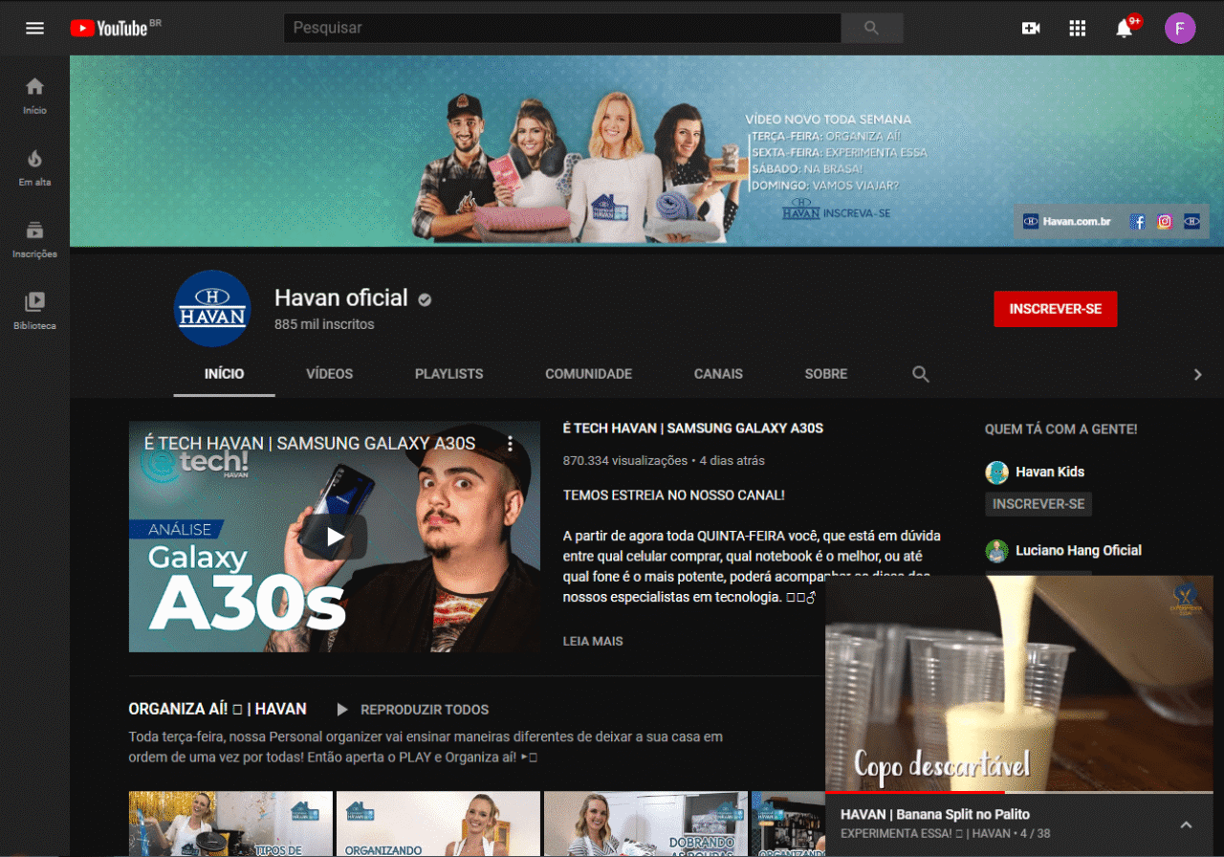Select the CANAIS tab
The width and height of the screenshot is (1224, 857).
click(x=718, y=374)
